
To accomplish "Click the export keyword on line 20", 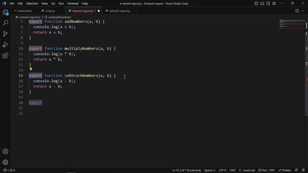I will pyautogui.click(x=35, y=102).
